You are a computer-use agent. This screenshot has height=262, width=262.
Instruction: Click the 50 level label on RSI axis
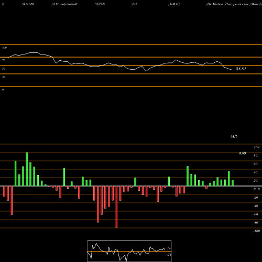point(4,69)
